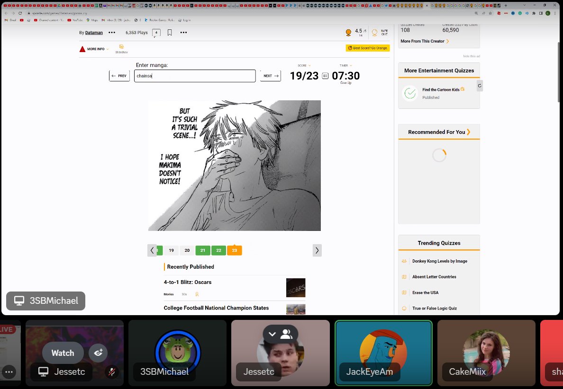Open Absent Letter Countries quiz
This screenshot has width=563, height=389.
pyautogui.click(x=434, y=277)
